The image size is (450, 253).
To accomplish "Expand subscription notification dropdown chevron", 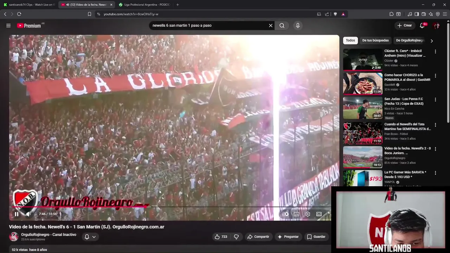I will [94, 237].
